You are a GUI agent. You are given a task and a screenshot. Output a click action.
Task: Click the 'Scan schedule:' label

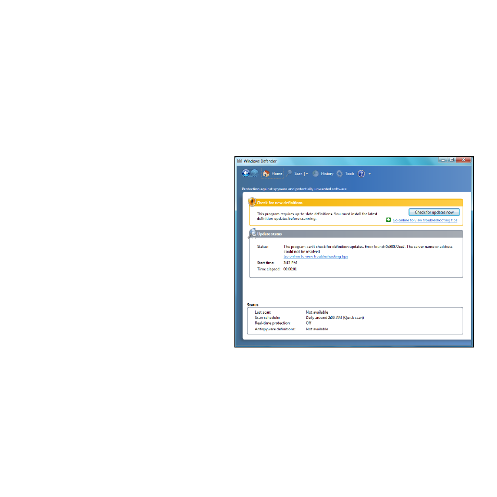tap(267, 318)
